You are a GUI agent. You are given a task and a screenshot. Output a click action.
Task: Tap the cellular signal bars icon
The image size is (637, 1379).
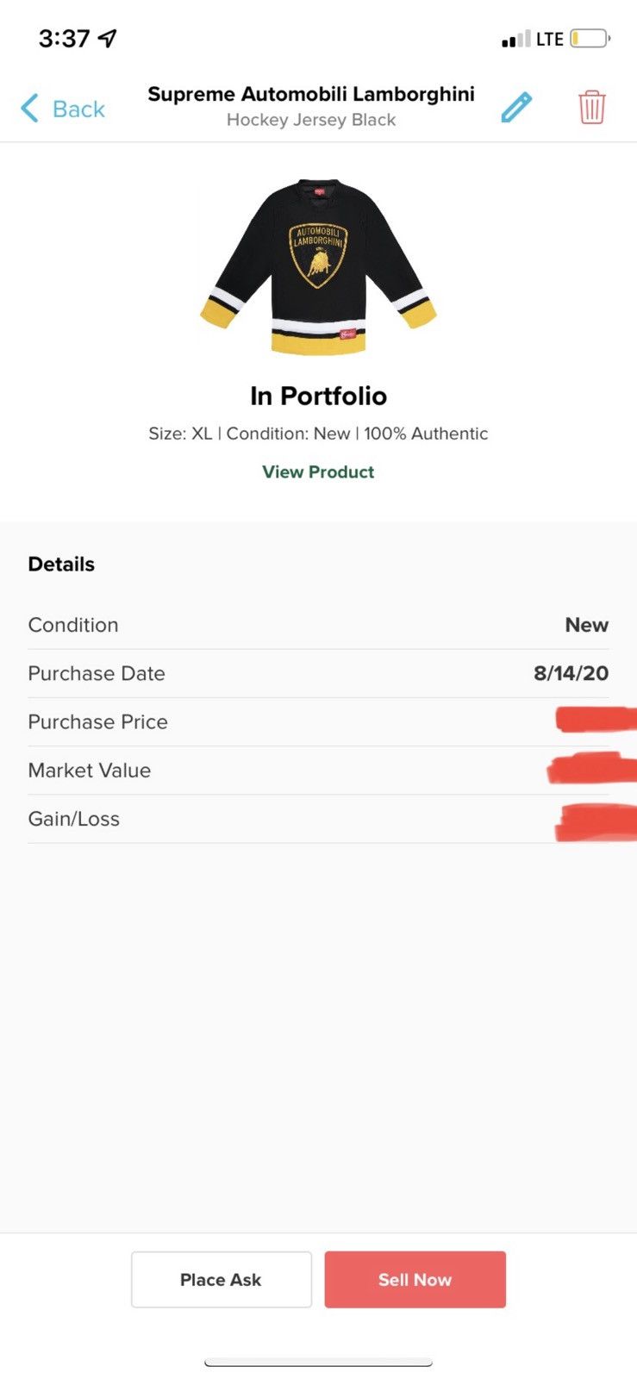[515, 39]
